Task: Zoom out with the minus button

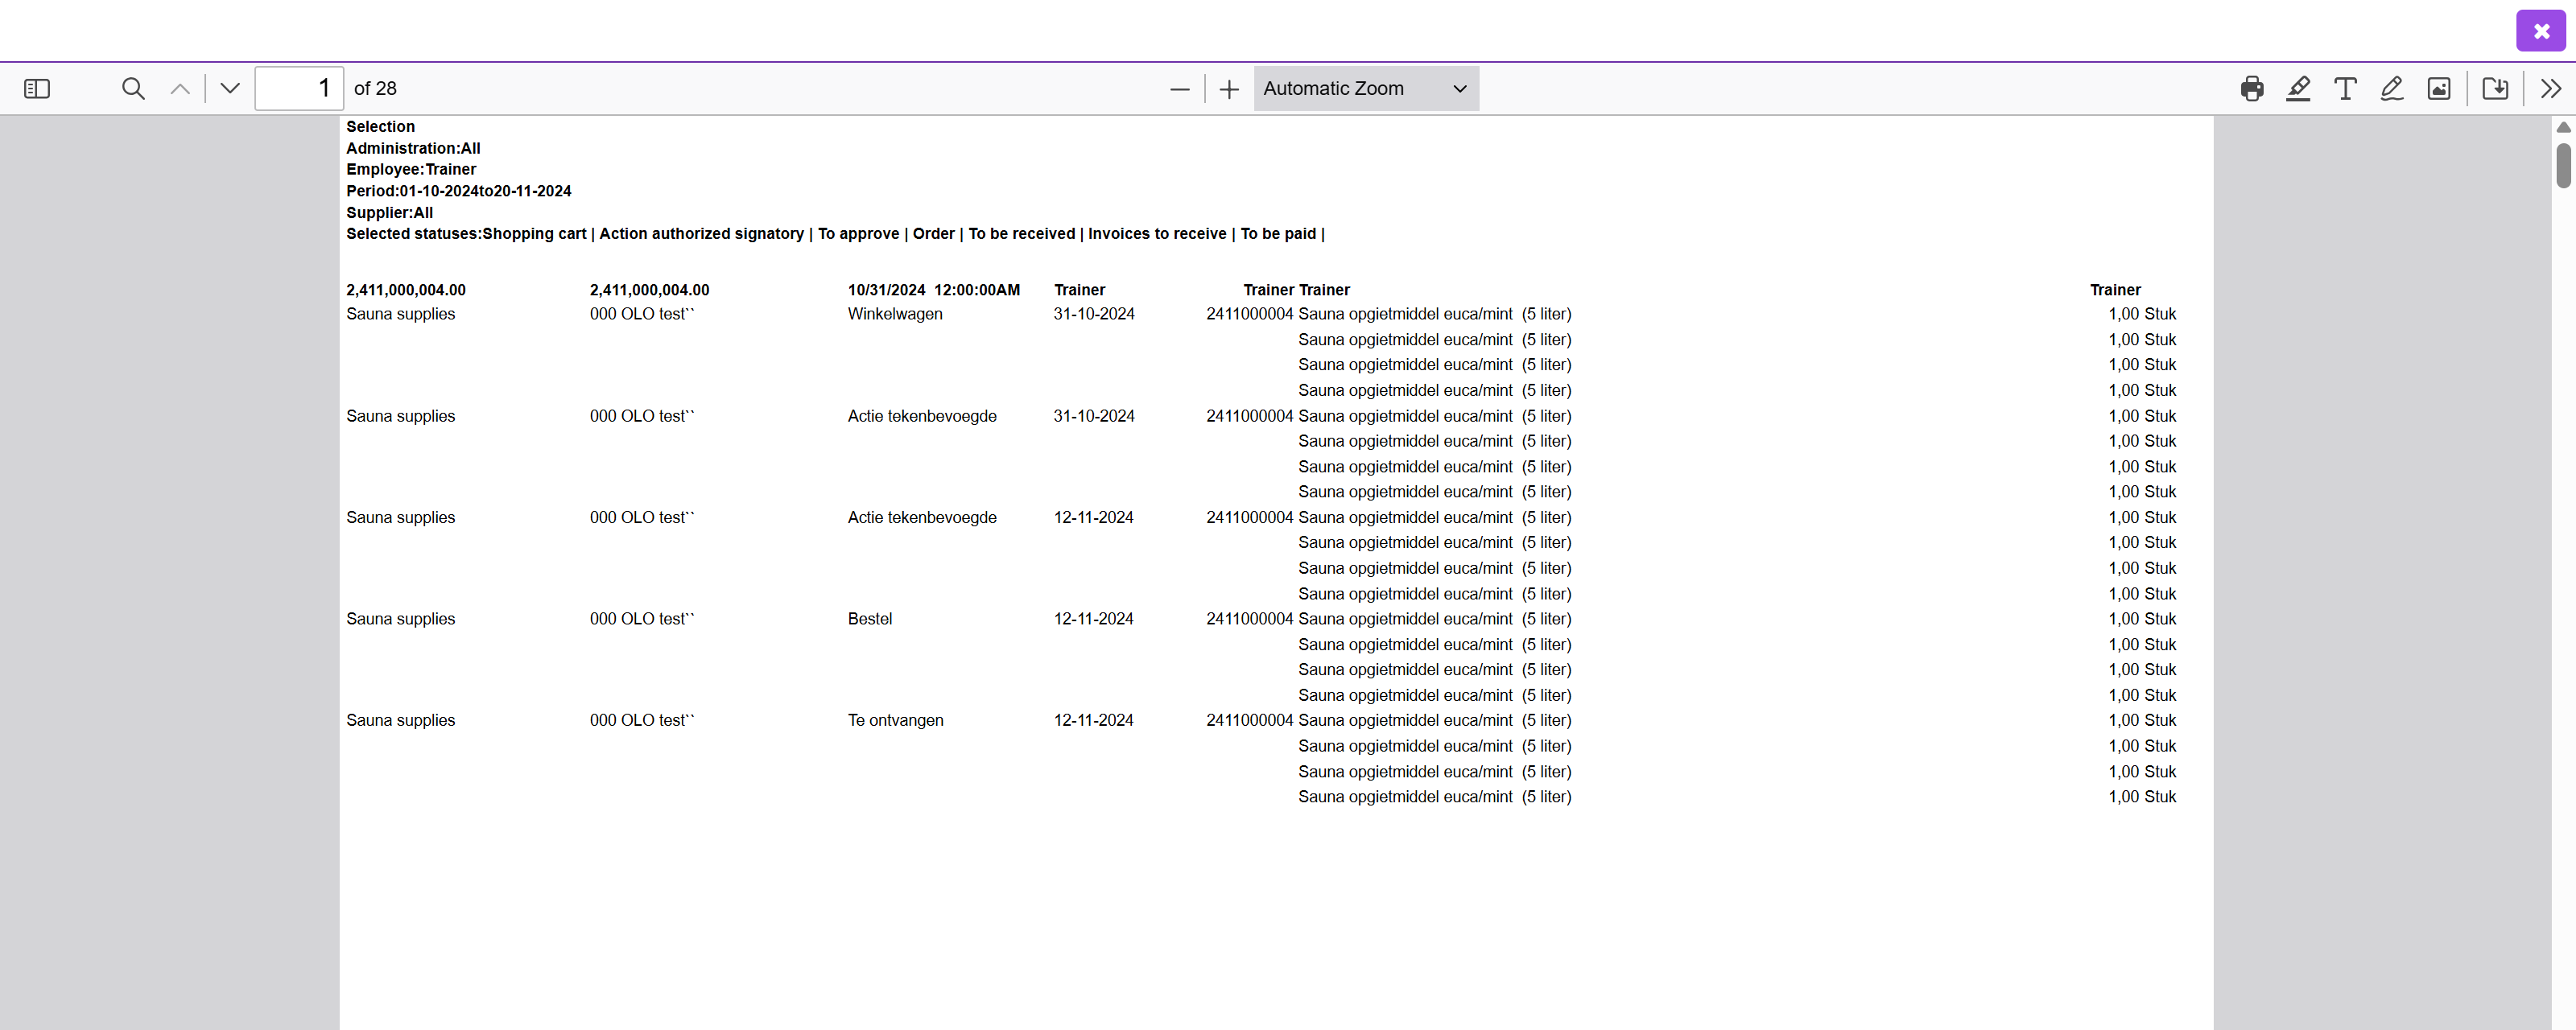Action: [1180, 89]
